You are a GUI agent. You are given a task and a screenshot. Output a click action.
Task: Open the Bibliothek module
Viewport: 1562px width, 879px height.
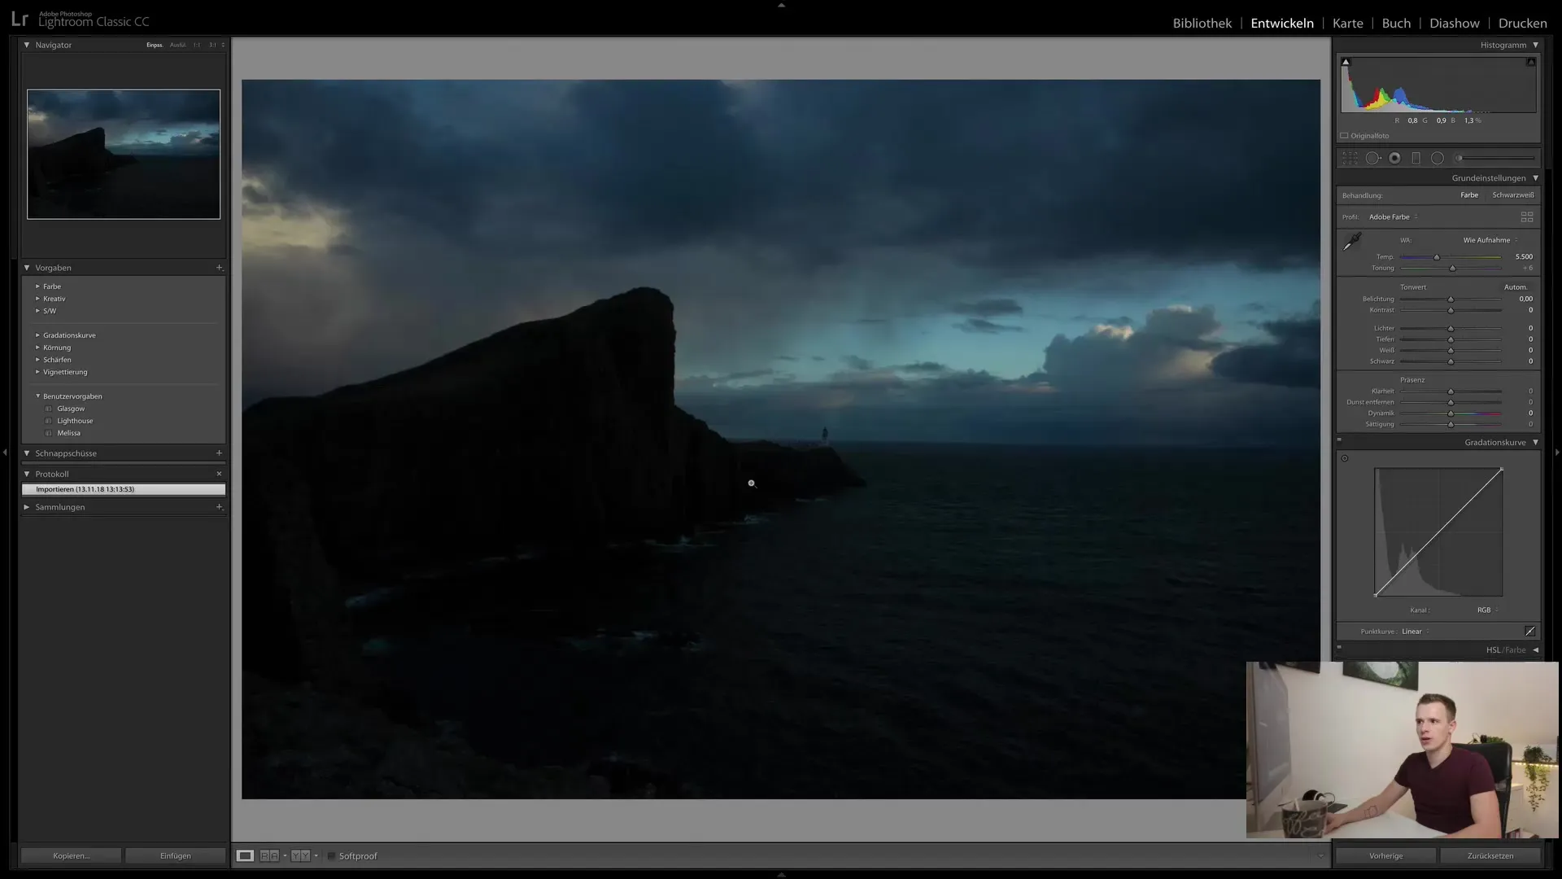click(1202, 23)
